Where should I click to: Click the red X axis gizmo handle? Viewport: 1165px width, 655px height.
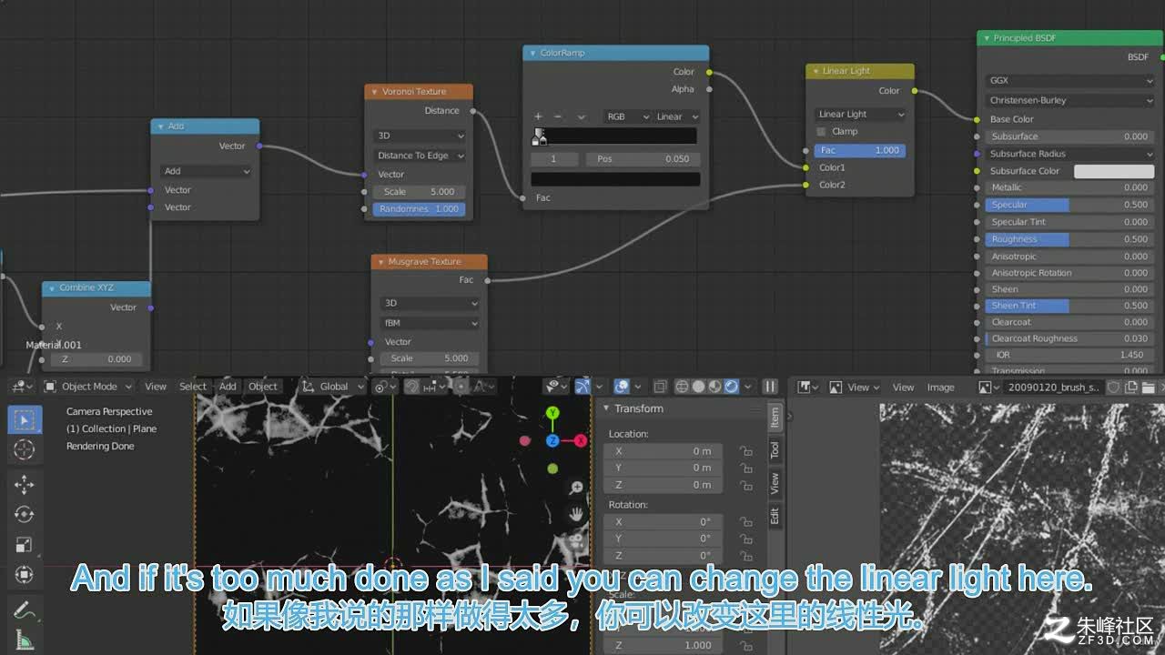click(x=580, y=441)
